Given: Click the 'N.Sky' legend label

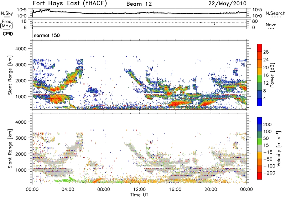Looking at the screenshot, I should pos(7,13).
